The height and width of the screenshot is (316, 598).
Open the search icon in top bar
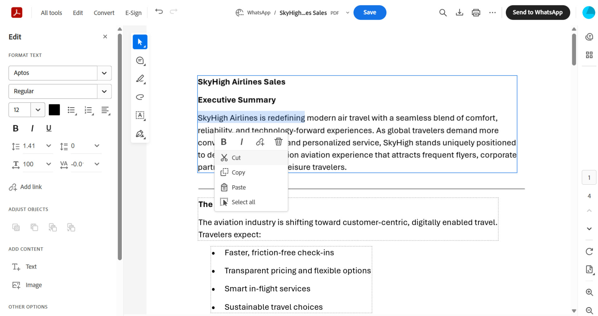point(443,12)
